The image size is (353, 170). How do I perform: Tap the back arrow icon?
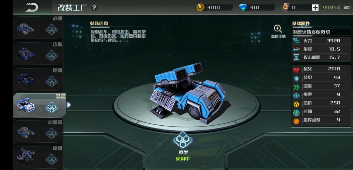[32, 7]
